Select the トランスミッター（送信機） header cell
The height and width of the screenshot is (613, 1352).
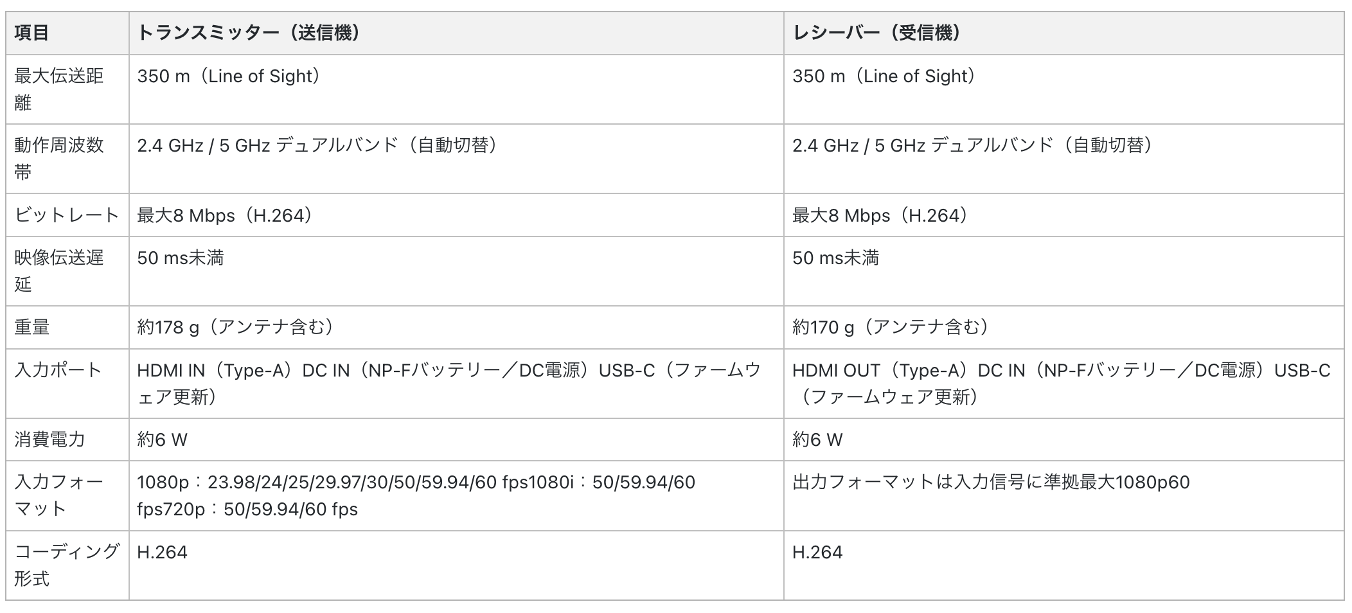[x=456, y=33]
